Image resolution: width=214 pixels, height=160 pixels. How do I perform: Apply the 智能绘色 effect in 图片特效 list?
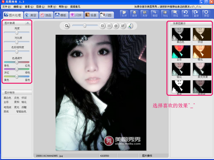coord(21,112)
